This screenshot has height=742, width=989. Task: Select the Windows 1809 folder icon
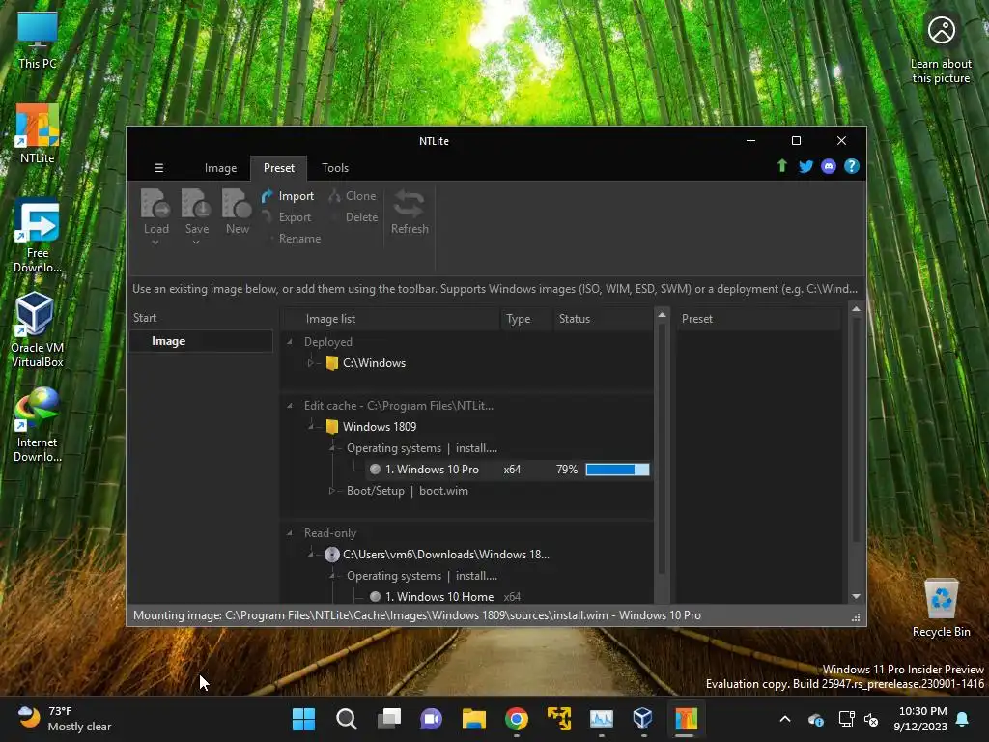332,427
